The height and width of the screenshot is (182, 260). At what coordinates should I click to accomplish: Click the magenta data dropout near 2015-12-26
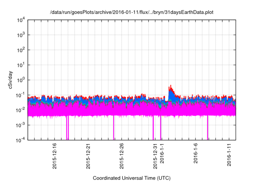[x=114, y=128]
